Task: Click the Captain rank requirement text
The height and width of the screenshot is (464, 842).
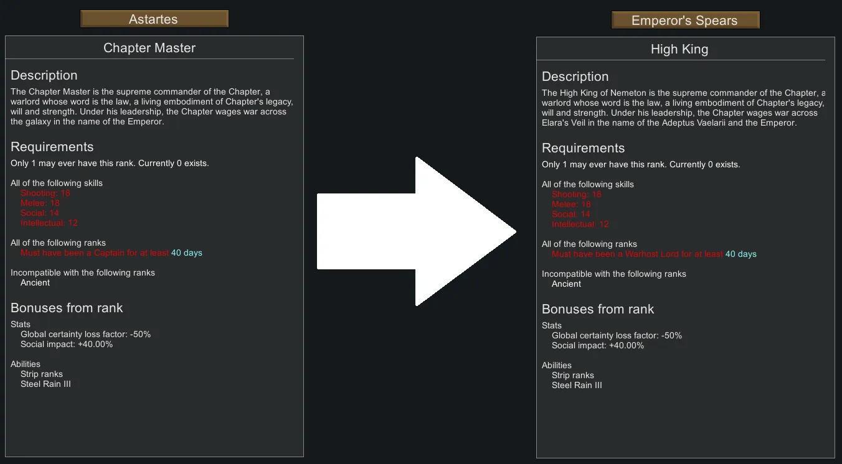Action: pyautogui.click(x=95, y=253)
